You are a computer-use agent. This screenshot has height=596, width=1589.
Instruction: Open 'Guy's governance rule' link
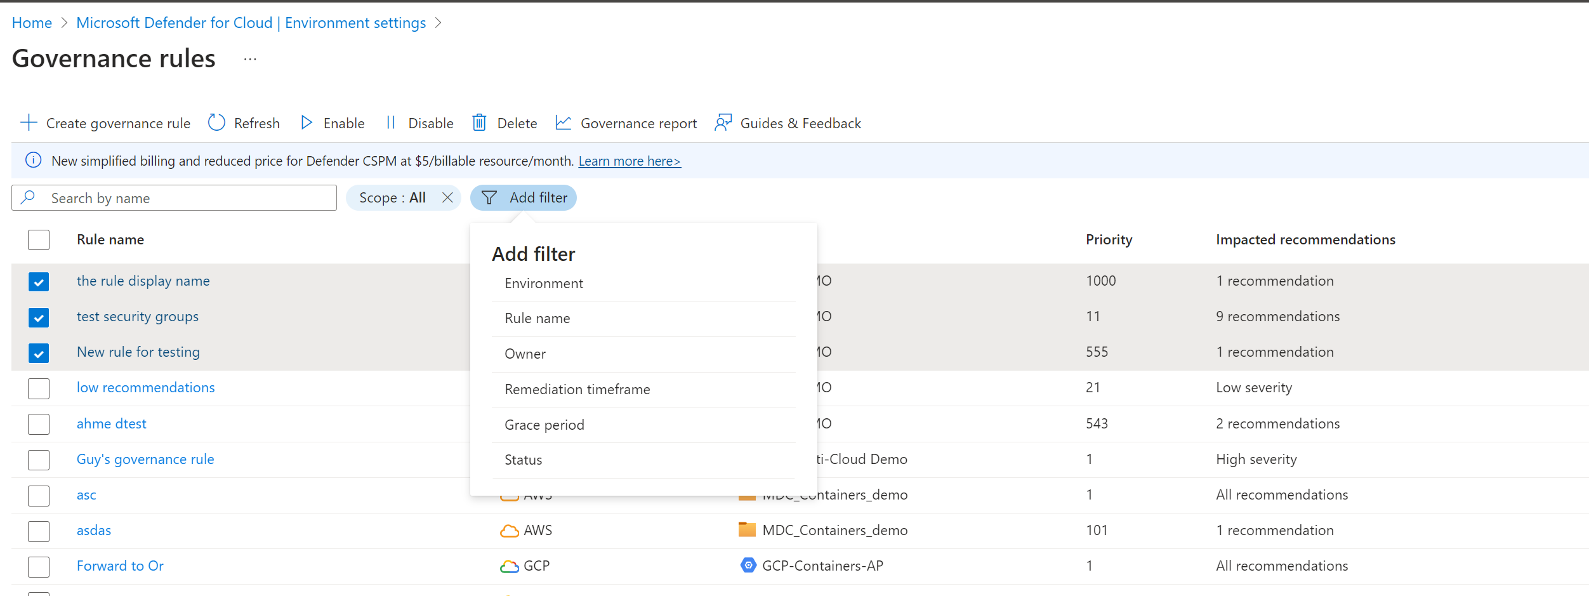(x=145, y=459)
